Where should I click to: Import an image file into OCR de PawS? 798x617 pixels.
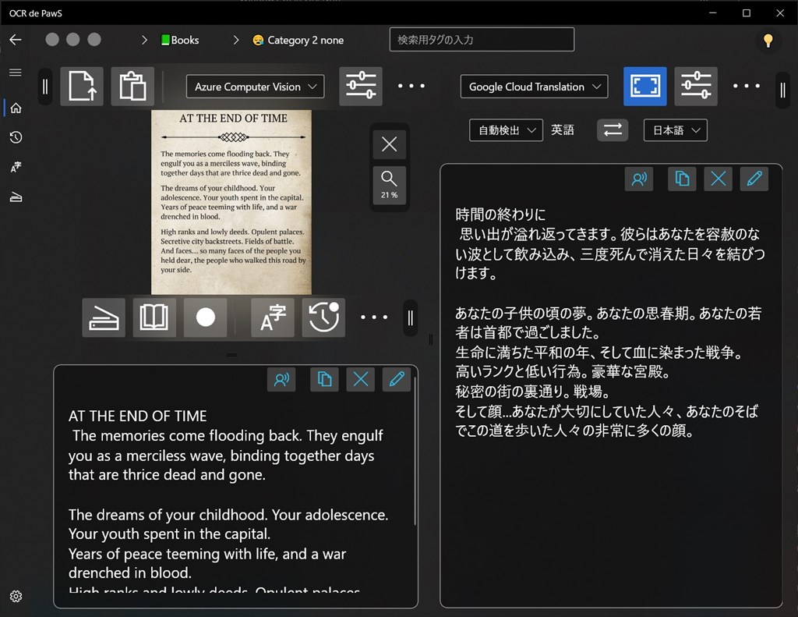pyautogui.click(x=81, y=87)
